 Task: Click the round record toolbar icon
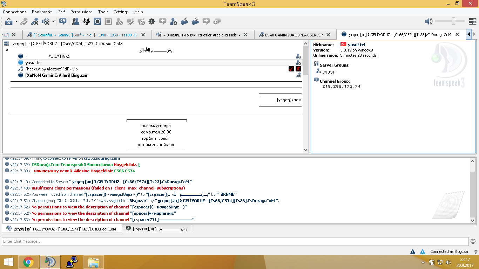point(97,21)
